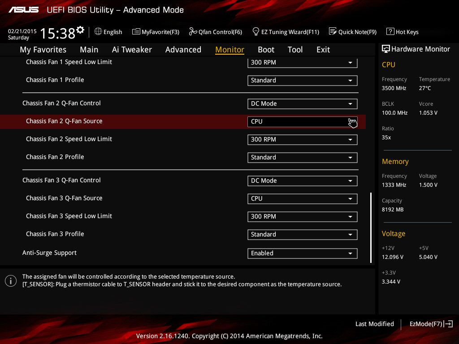The width and height of the screenshot is (459, 344).
Task: Launch EZ Tuning Wizard lightbulb icon
Action: 256,31
